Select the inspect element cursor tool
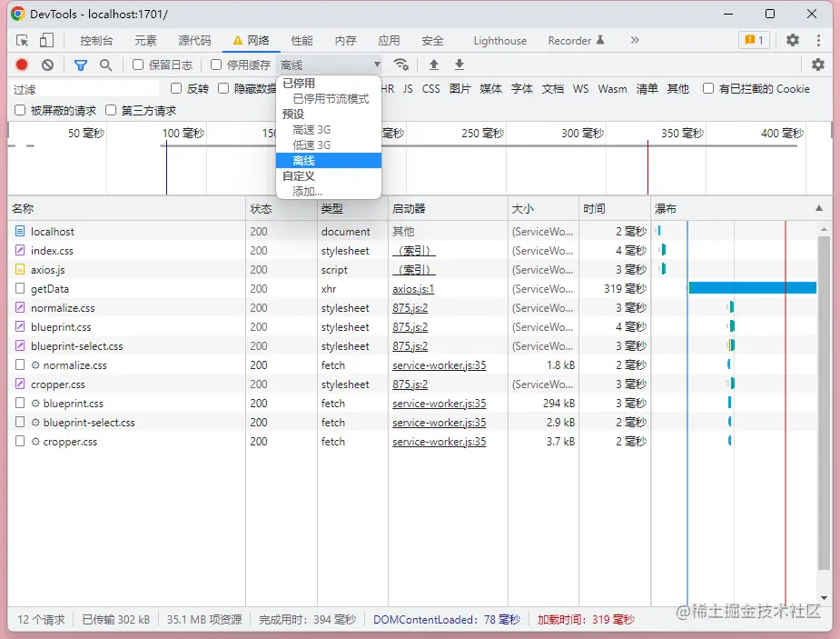840x639 pixels. point(23,40)
